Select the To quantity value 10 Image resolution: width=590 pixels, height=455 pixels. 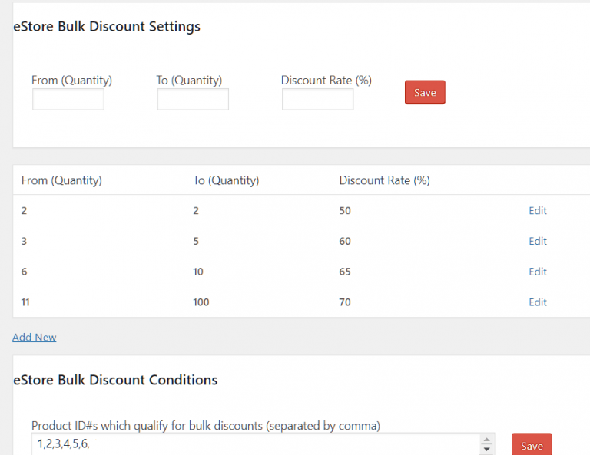(x=198, y=272)
